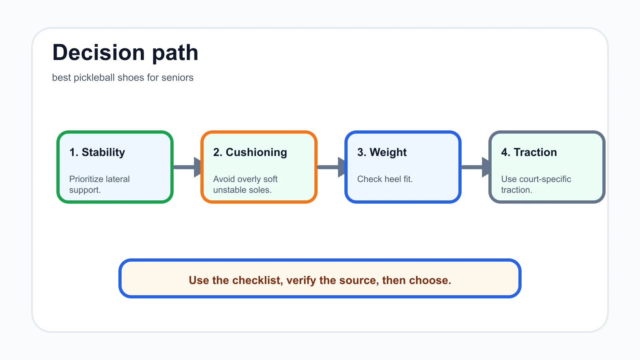Click the Decision path title

pyautogui.click(x=125, y=52)
